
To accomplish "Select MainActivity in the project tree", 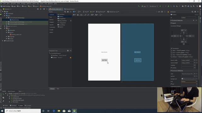I will point(15,20).
